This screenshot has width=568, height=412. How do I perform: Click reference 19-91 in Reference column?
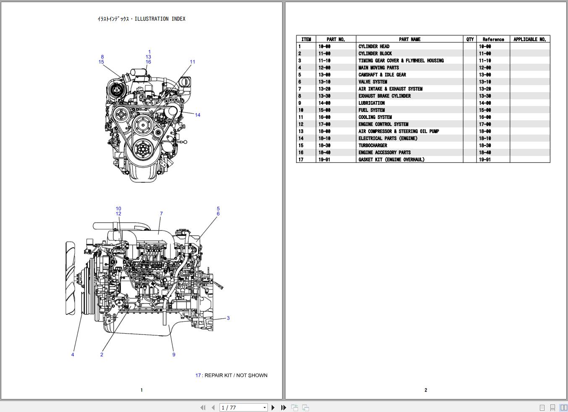point(485,160)
